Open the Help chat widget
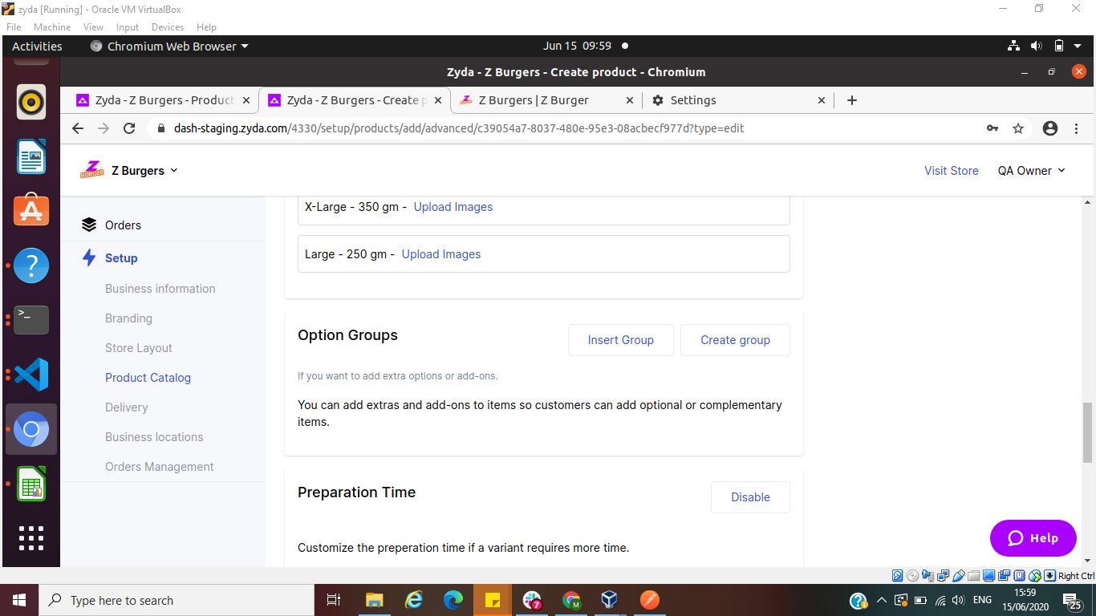The image size is (1096, 616). point(1033,538)
